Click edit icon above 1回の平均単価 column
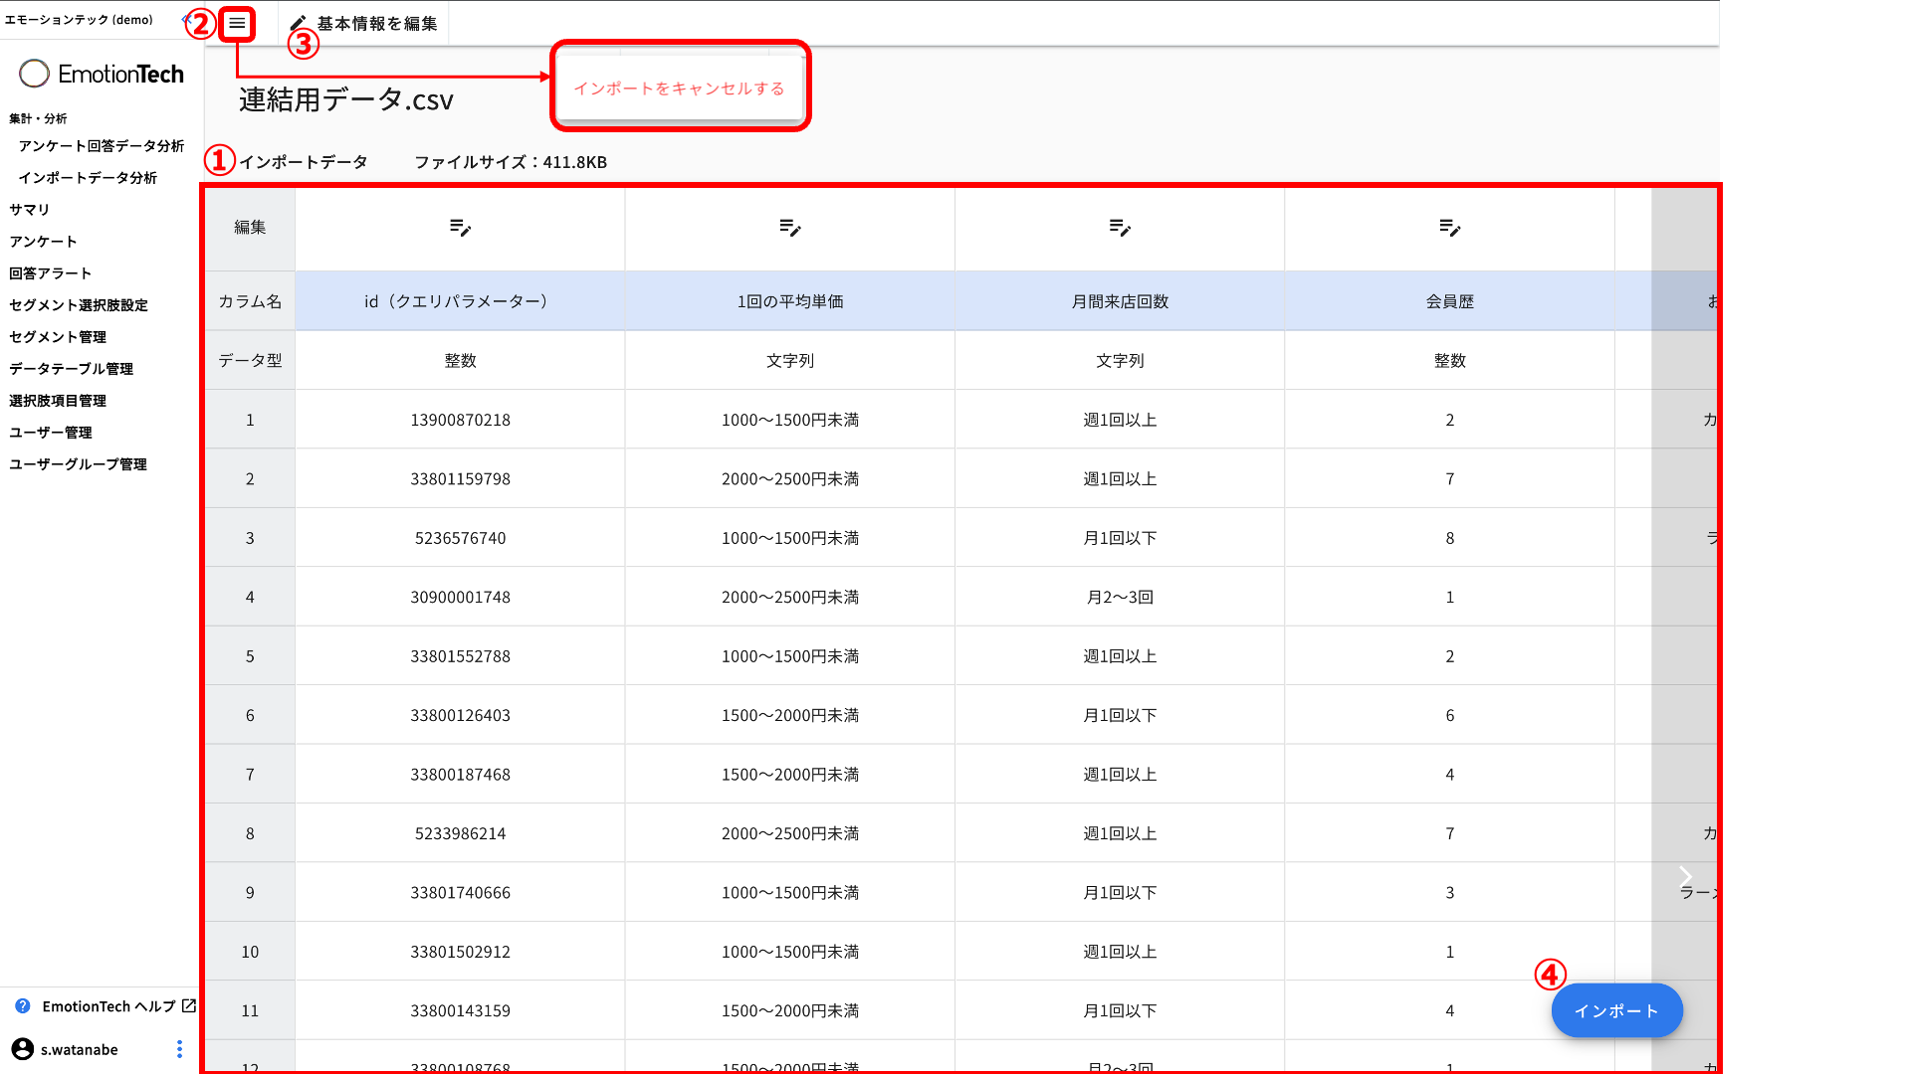Viewport: 1910px width, 1074px height. coord(789,228)
